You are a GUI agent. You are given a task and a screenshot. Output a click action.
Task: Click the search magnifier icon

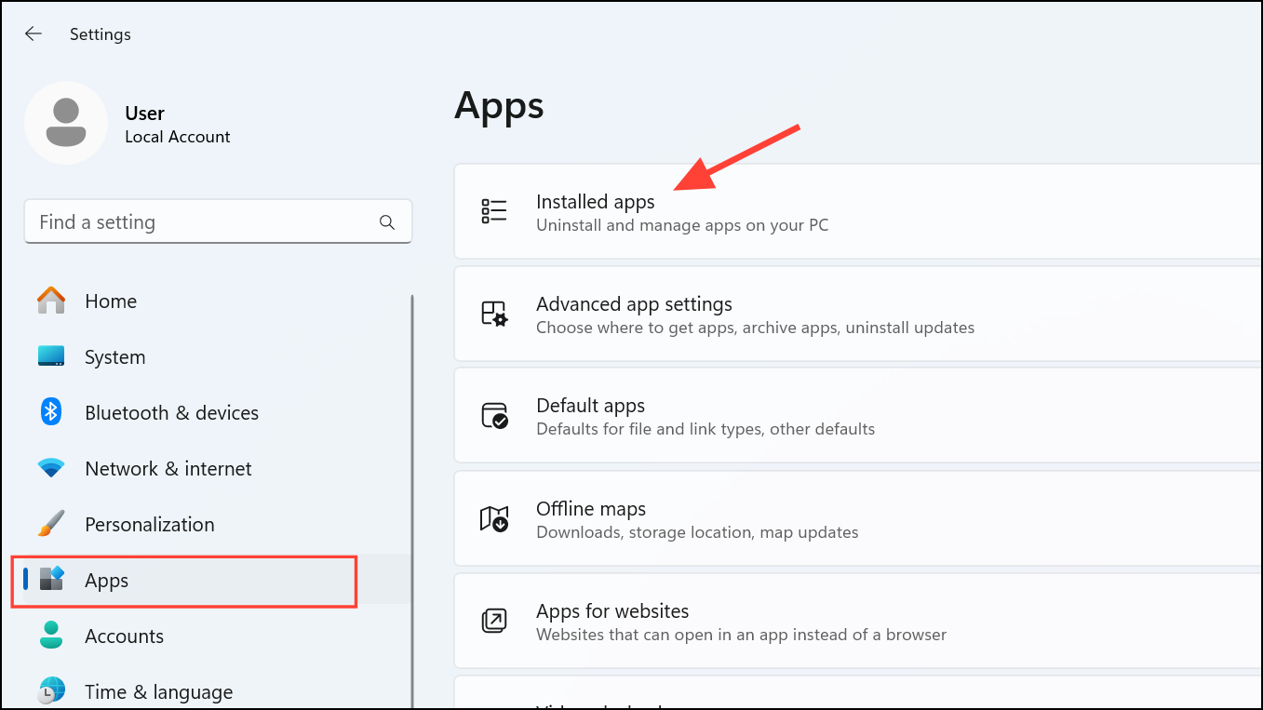pyautogui.click(x=387, y=222)
